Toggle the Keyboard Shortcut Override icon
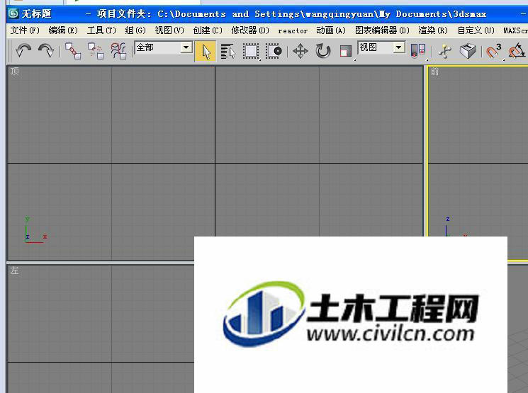This screenshot has height=393, width=528. (468, 51)
